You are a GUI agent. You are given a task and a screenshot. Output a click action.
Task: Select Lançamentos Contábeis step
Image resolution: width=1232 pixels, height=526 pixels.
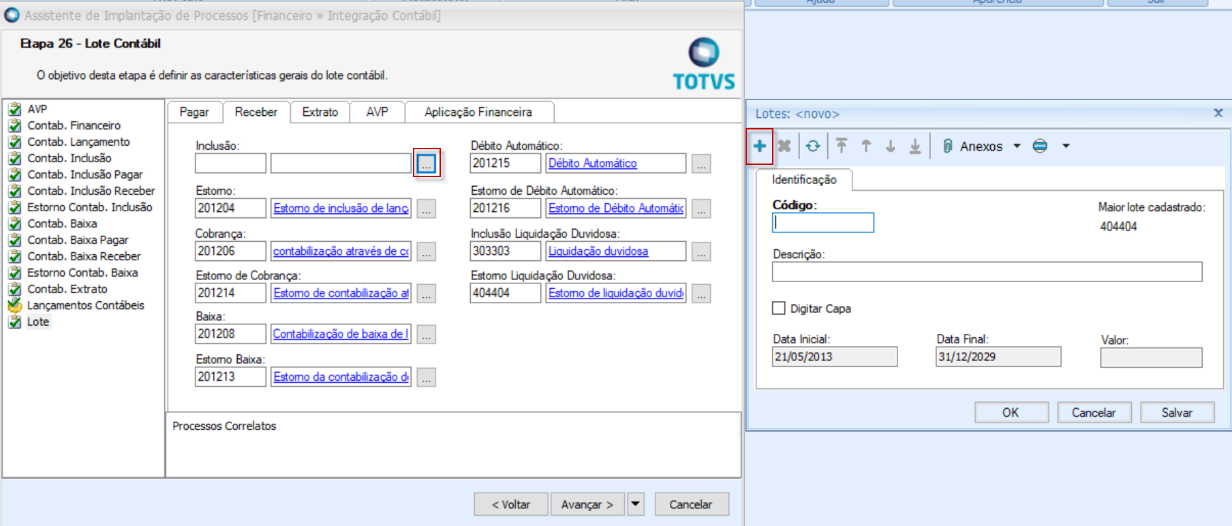(85, 305)
